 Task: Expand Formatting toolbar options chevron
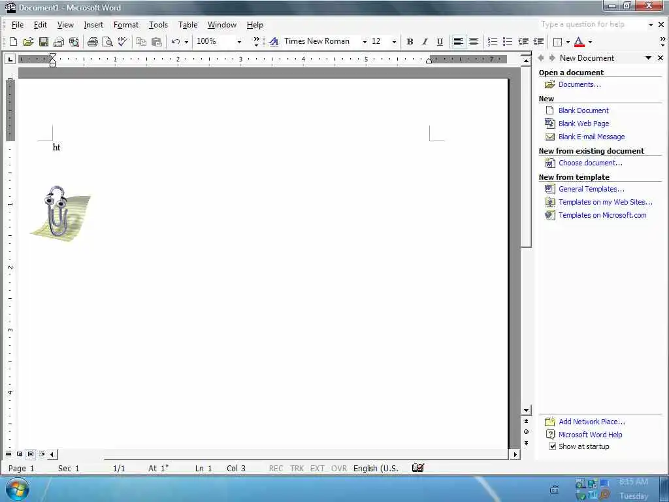[662, 41]
